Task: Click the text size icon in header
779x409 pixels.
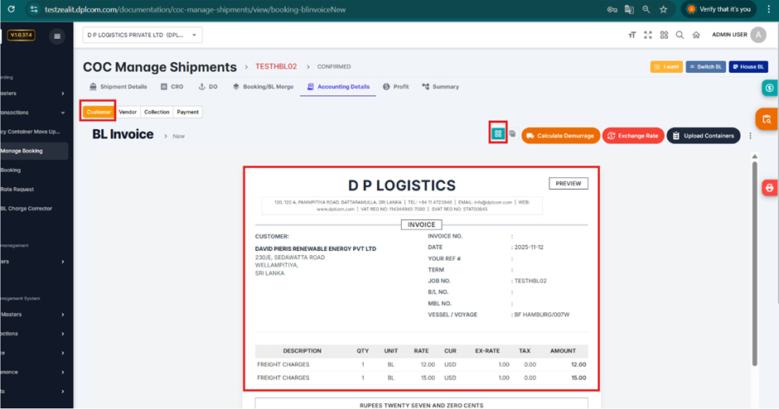Action: (x=632, y=36)
